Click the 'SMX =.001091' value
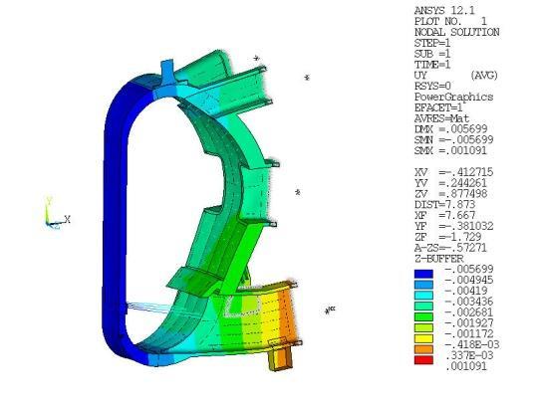 451,151
